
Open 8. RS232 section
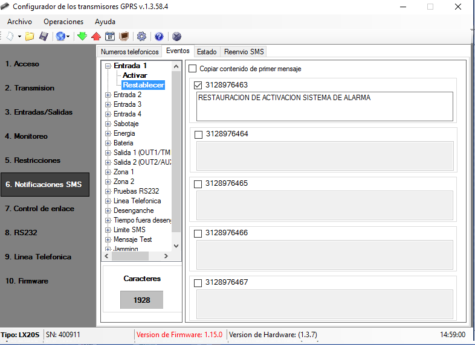[x=21, y=233]
